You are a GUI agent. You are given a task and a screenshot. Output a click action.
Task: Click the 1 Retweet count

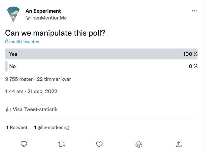coord(17,127)
